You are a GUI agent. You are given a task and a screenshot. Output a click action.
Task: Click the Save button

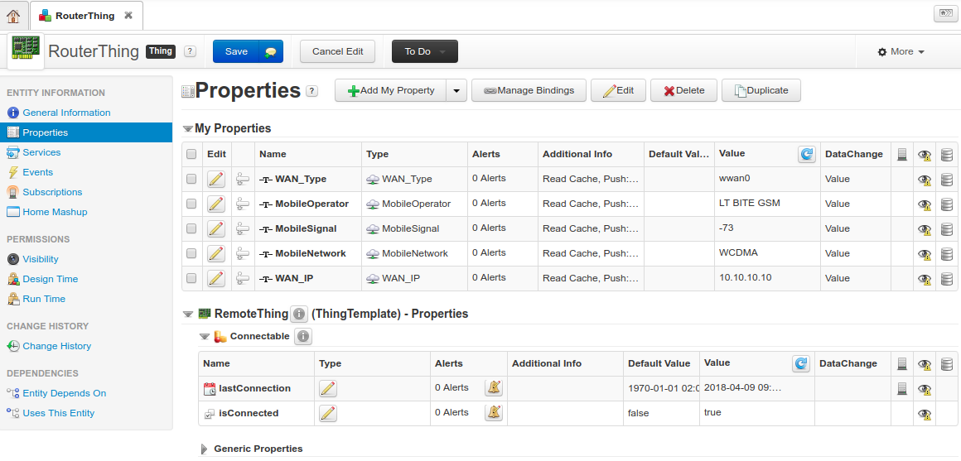tap(236, 51)
